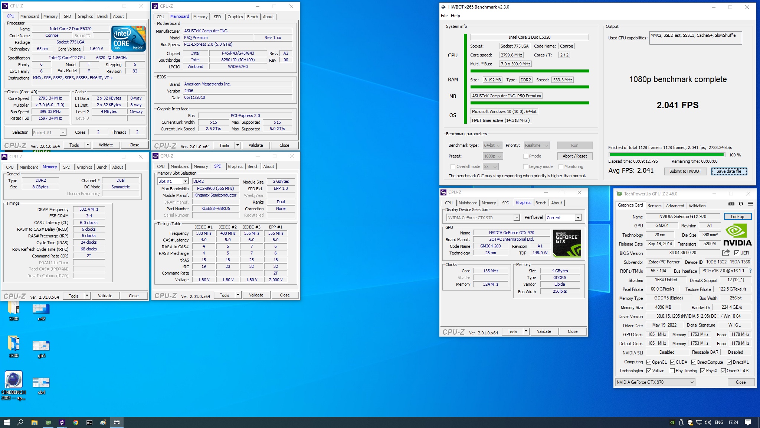Open the notification center icon

point(748,422)
